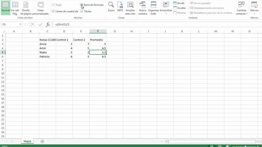Screen dimensions: 262x147
Task: Open the Inmovilizar panes menu
Action: coord(166,8)
